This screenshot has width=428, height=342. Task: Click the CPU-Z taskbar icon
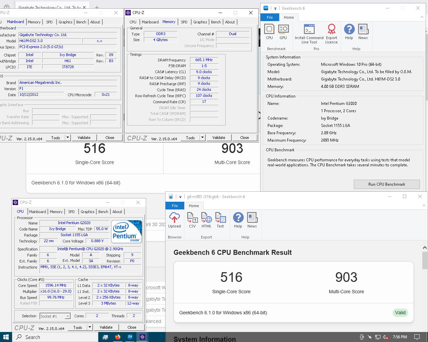pyautogui.click(x=142, y=337)
